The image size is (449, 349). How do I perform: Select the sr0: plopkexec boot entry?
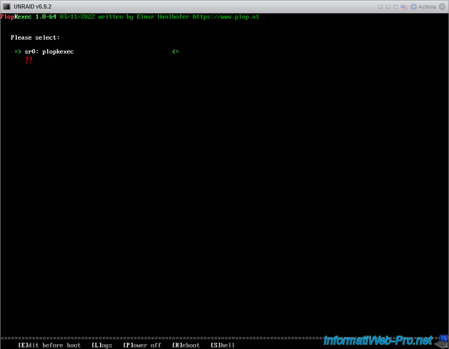pyautogui.click(x=49, y=51)
